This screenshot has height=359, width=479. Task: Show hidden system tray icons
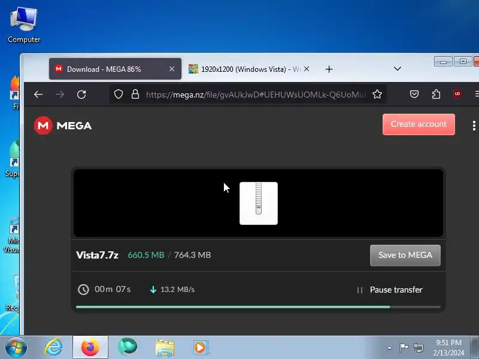click(x=390, y=348)
